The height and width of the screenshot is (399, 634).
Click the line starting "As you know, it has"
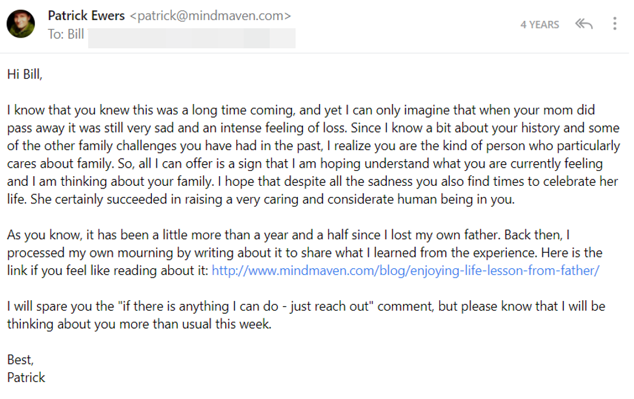288,235
